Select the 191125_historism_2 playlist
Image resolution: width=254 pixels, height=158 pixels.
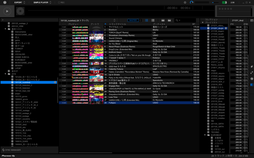[23, 85]
